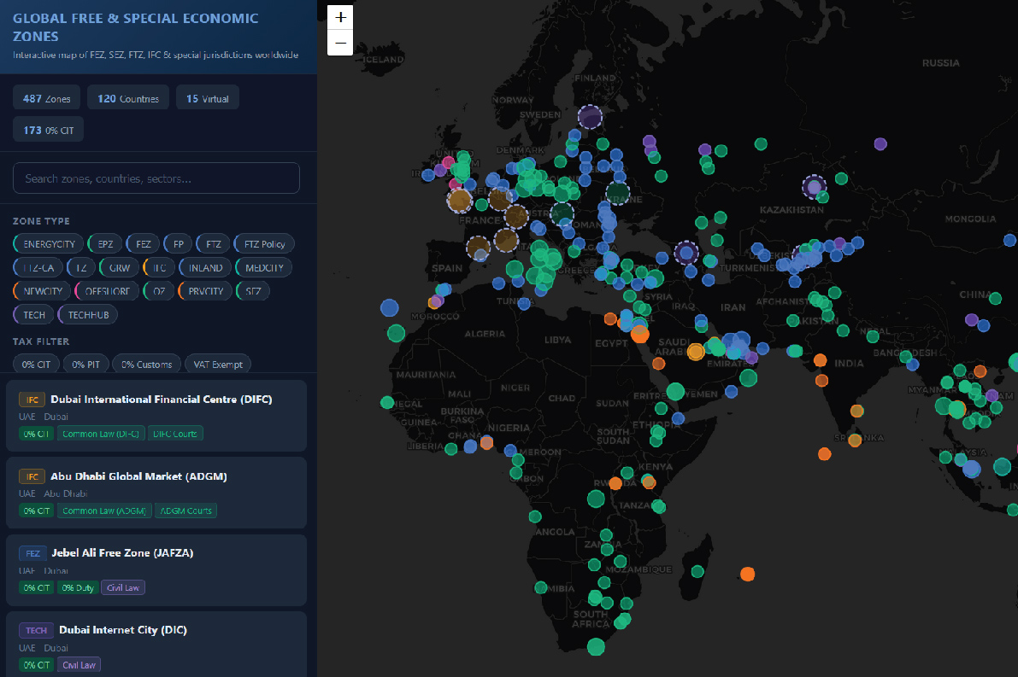Select the large blue marker off Morocco's coast
This screenshot has width=1018, height=677.
[x=390, y=307]
